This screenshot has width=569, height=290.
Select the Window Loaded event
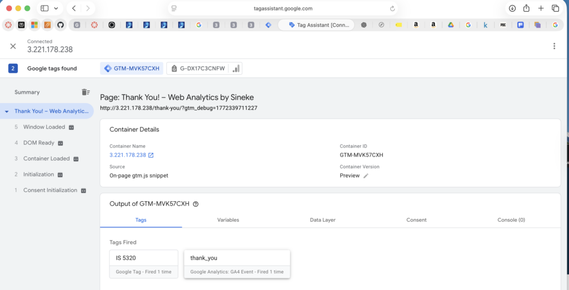tap(44, 127)
